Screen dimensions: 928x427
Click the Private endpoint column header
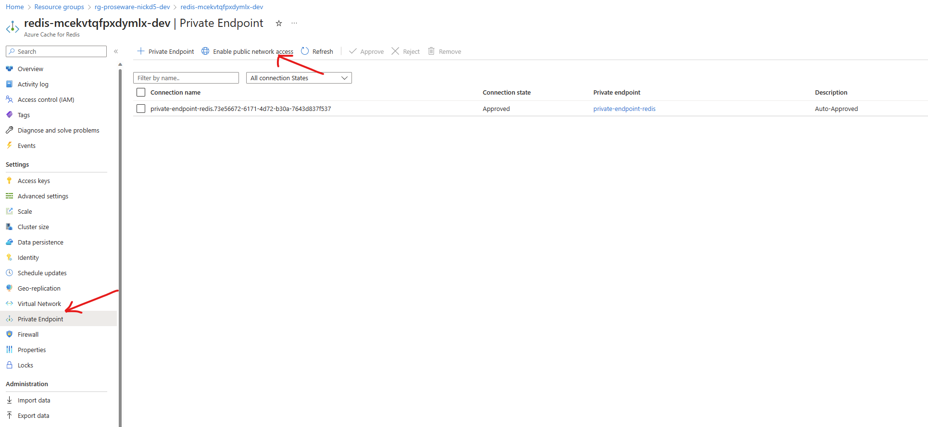tap(617, 92)
